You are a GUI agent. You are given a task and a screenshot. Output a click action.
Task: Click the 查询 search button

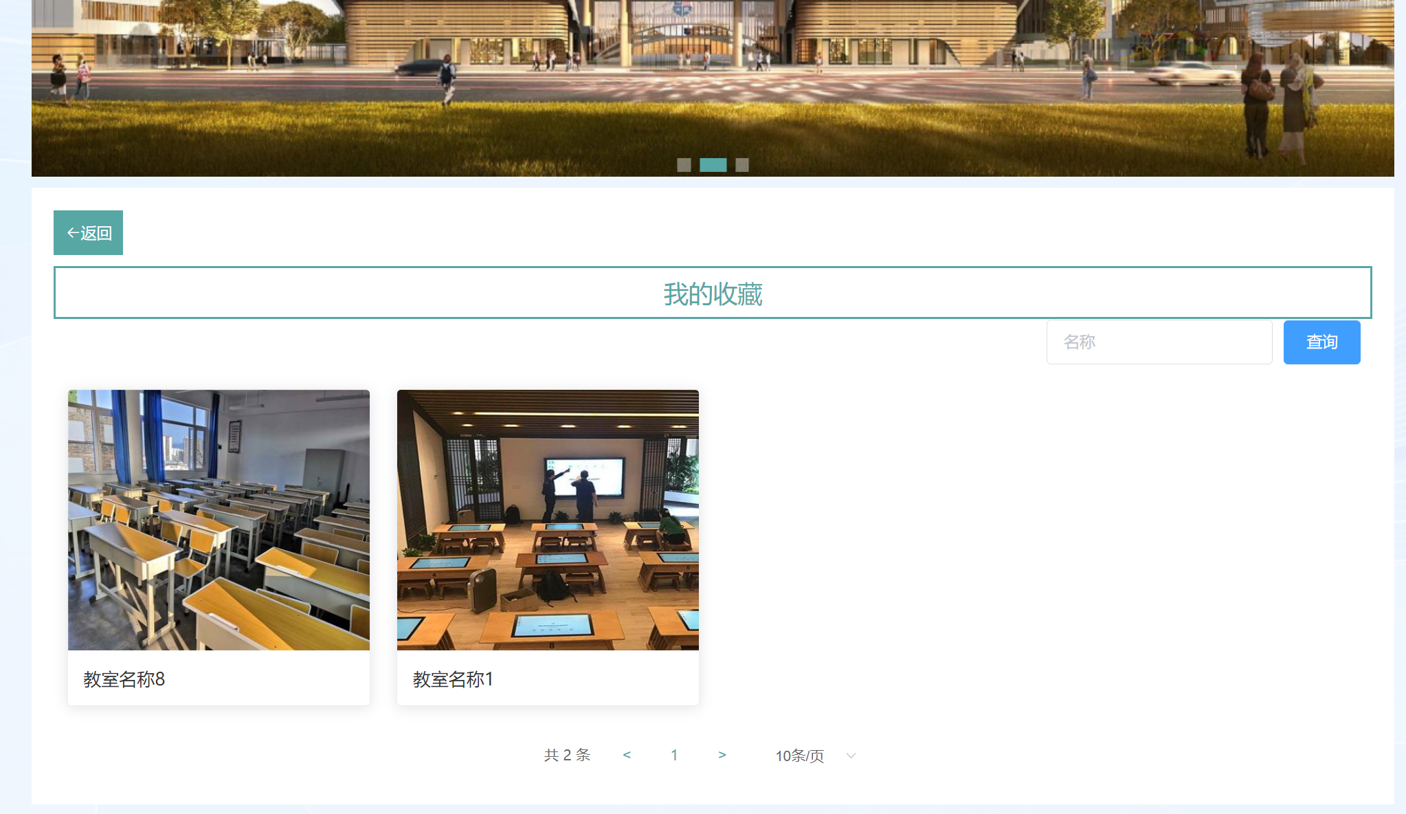coord(1321,342)
